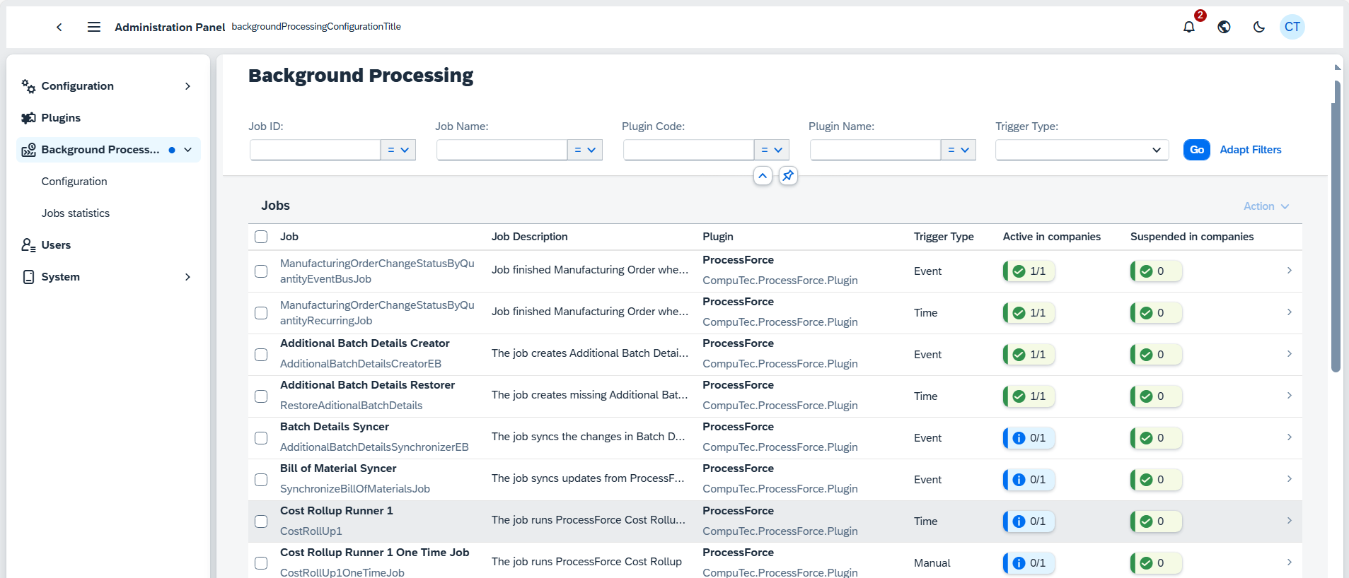Click the globe language icon

pos(1224,27)
